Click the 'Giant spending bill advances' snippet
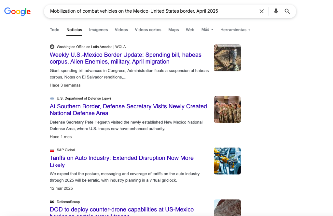The width and height of the screenshot is (333, 216). (x=129, y=74)
